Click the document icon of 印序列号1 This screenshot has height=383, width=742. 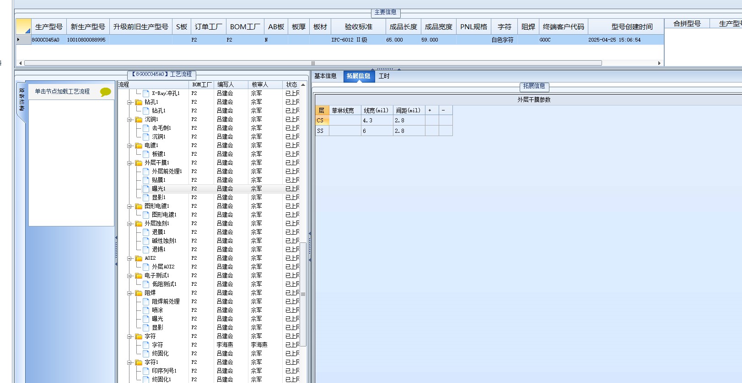[x=146, y=371]
